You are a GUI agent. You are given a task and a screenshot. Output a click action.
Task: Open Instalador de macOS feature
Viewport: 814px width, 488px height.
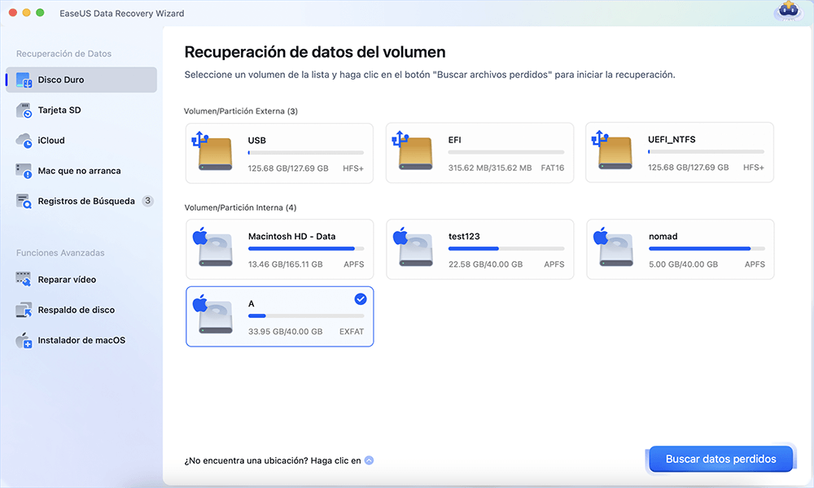click(x=81, y=340)
